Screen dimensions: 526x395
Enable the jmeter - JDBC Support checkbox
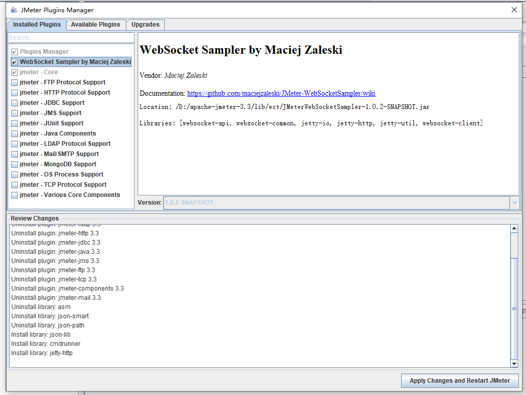point(14,103)
